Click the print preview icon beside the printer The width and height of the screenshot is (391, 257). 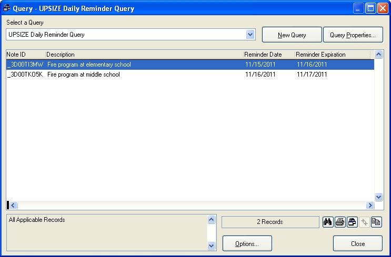point(352,222)
